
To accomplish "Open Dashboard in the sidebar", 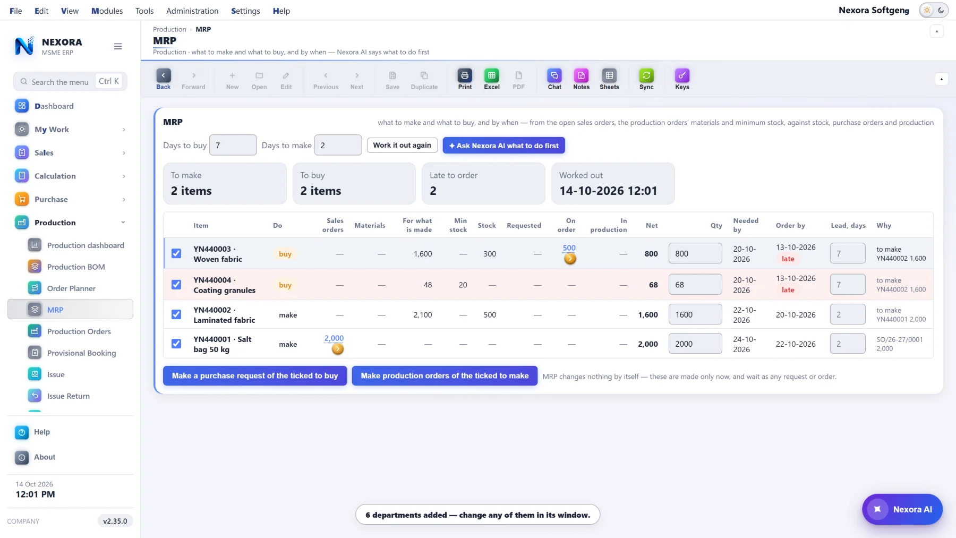I will click(70, 106).
